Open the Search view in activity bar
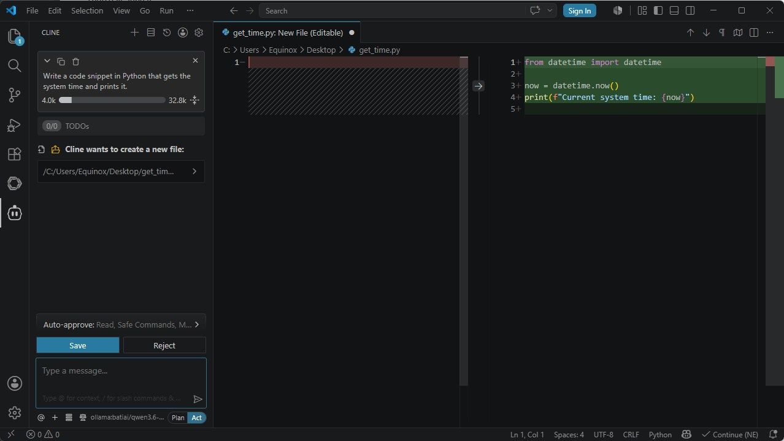Screen dimensions: 784x441 click(x=15, y=66)
